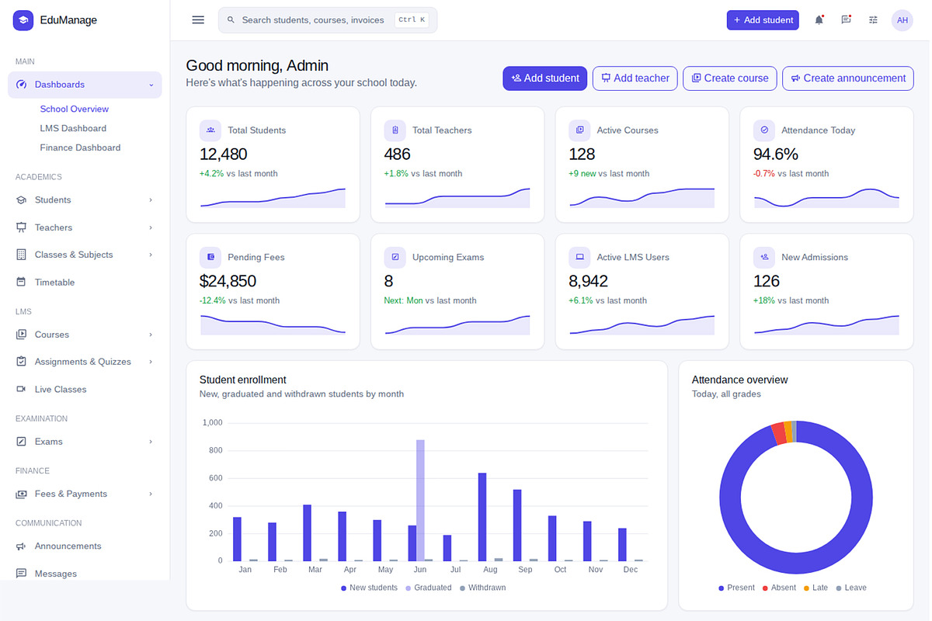
Task: Open the notifications bell
Action: click(819, 20)
